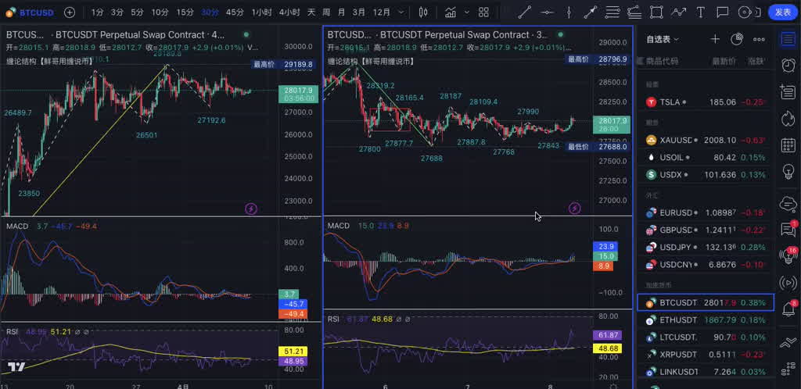
Task: Expand the timeframe interval dropdown arrow
Action: pos(402,12)
